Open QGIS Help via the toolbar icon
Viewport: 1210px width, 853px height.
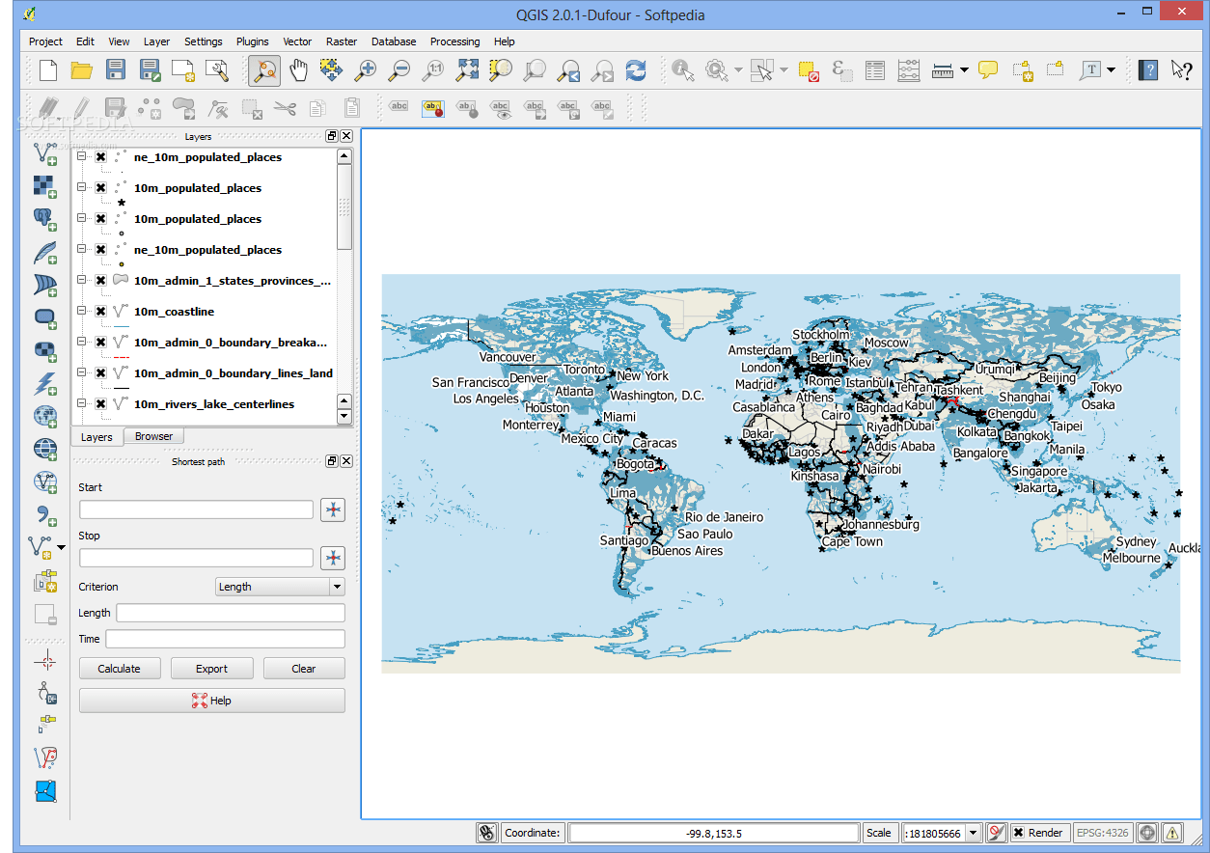pos(1148,69)
